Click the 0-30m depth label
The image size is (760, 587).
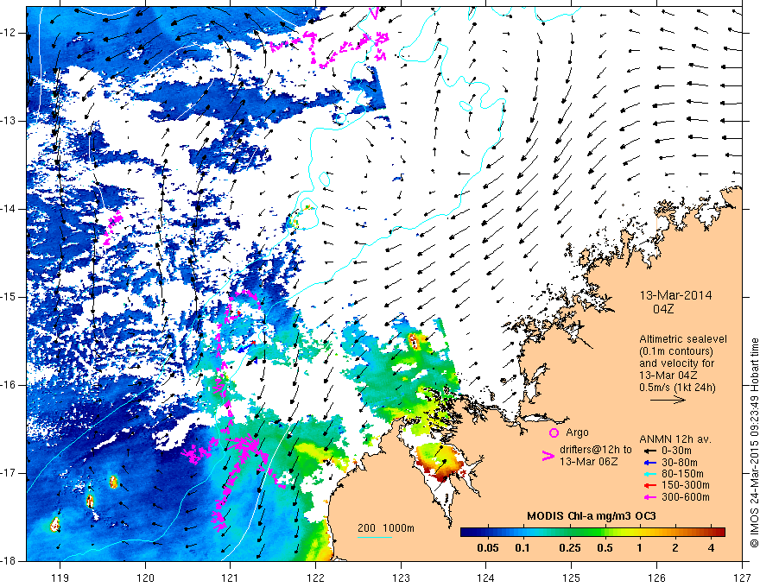(677, 451)
